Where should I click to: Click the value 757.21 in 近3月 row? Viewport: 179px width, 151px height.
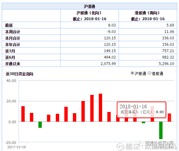point(168,51)
